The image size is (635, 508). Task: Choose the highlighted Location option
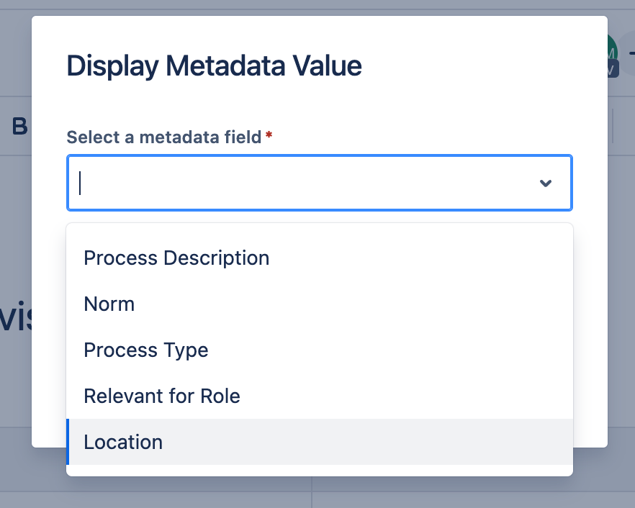tap(123, 442)
